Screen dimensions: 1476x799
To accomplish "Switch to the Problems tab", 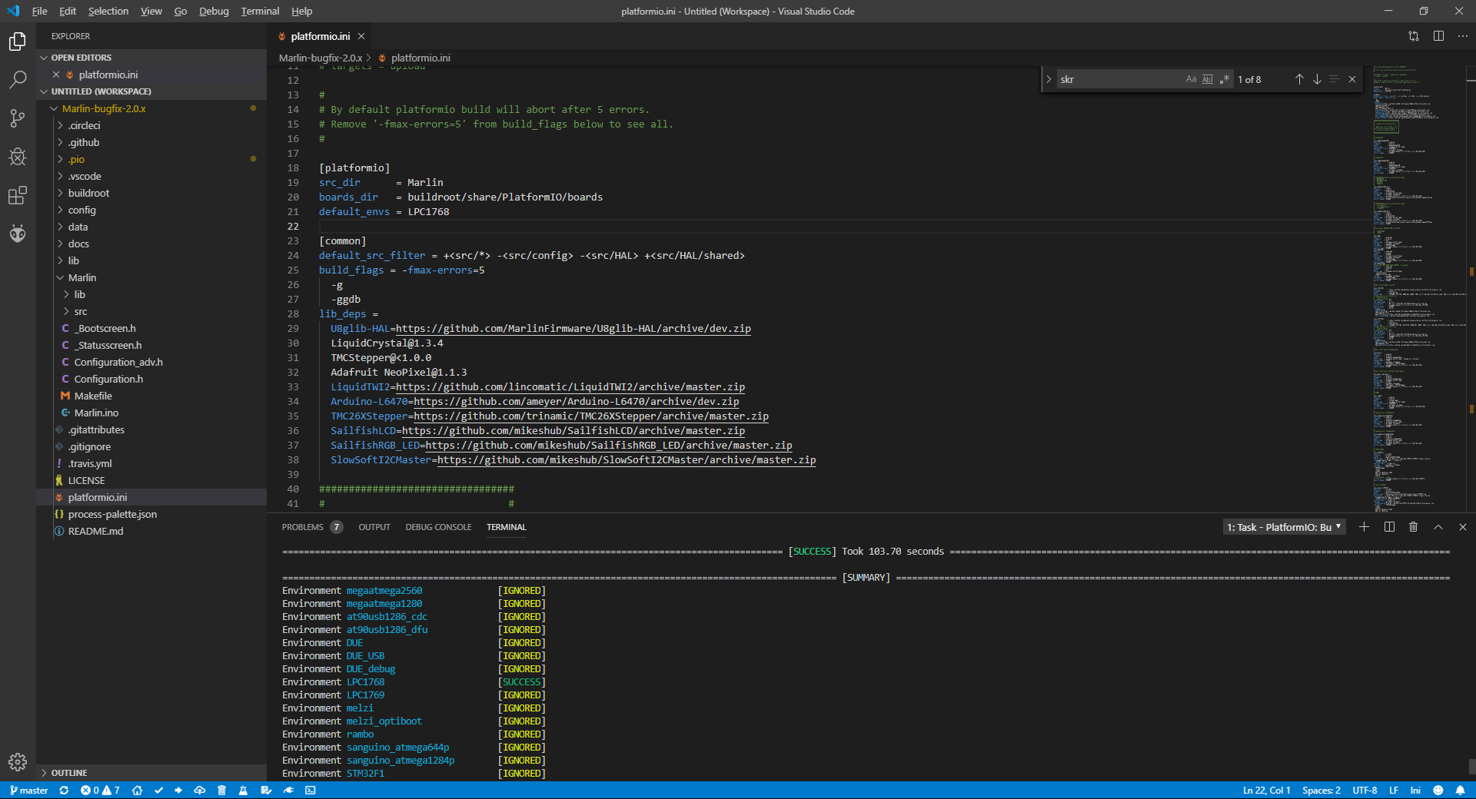I will pos(303,527).
